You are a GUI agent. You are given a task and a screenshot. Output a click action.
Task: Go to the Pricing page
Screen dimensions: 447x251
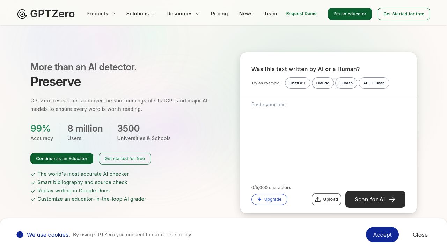pyautogui.click(x=219, y=14)
